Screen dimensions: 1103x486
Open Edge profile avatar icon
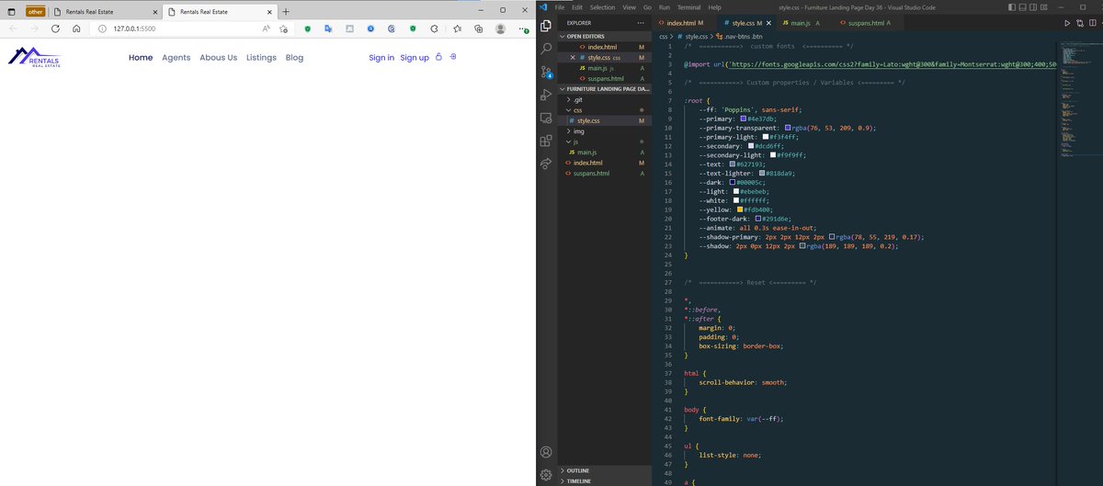point(500,29)
